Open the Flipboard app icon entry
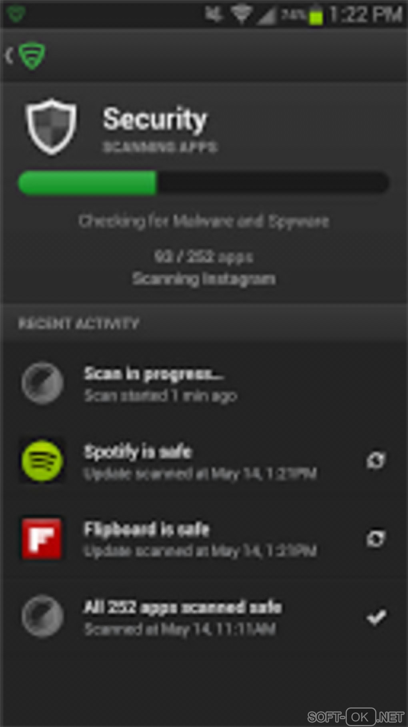 (x=42, y=538)
